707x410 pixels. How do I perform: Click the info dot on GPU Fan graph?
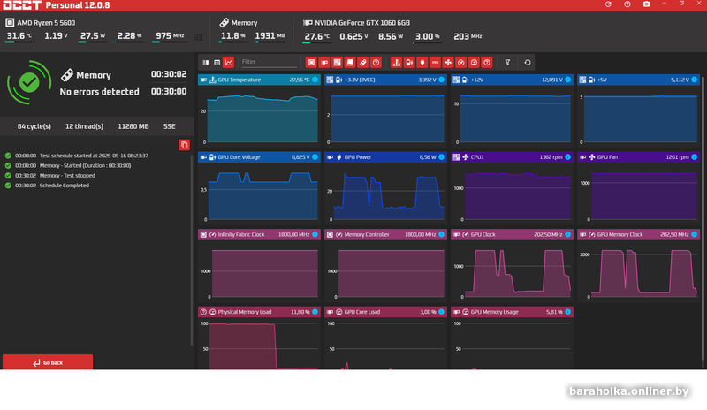[x=694, y=157]
